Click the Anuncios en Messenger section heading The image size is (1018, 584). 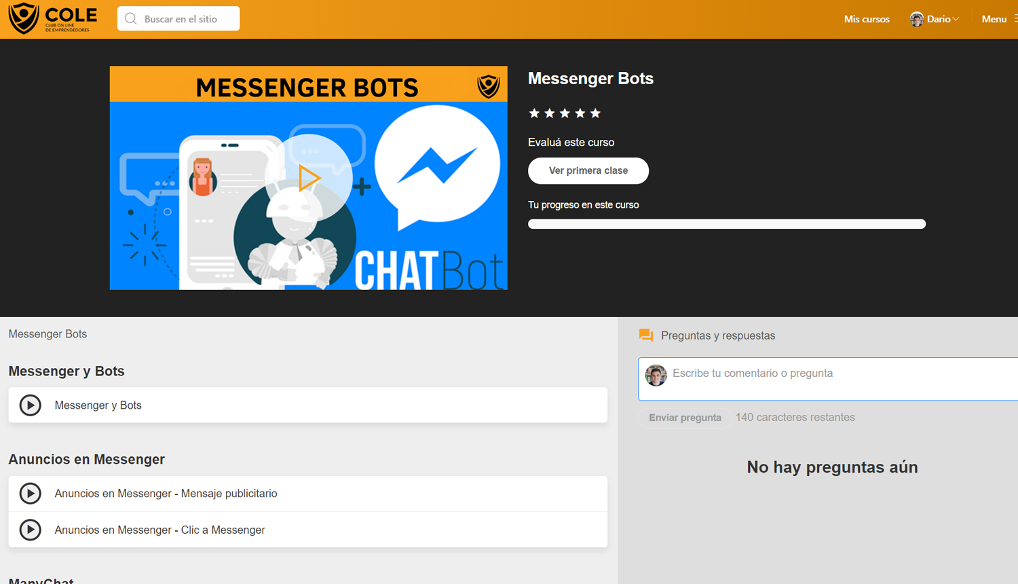pos(87,460)
